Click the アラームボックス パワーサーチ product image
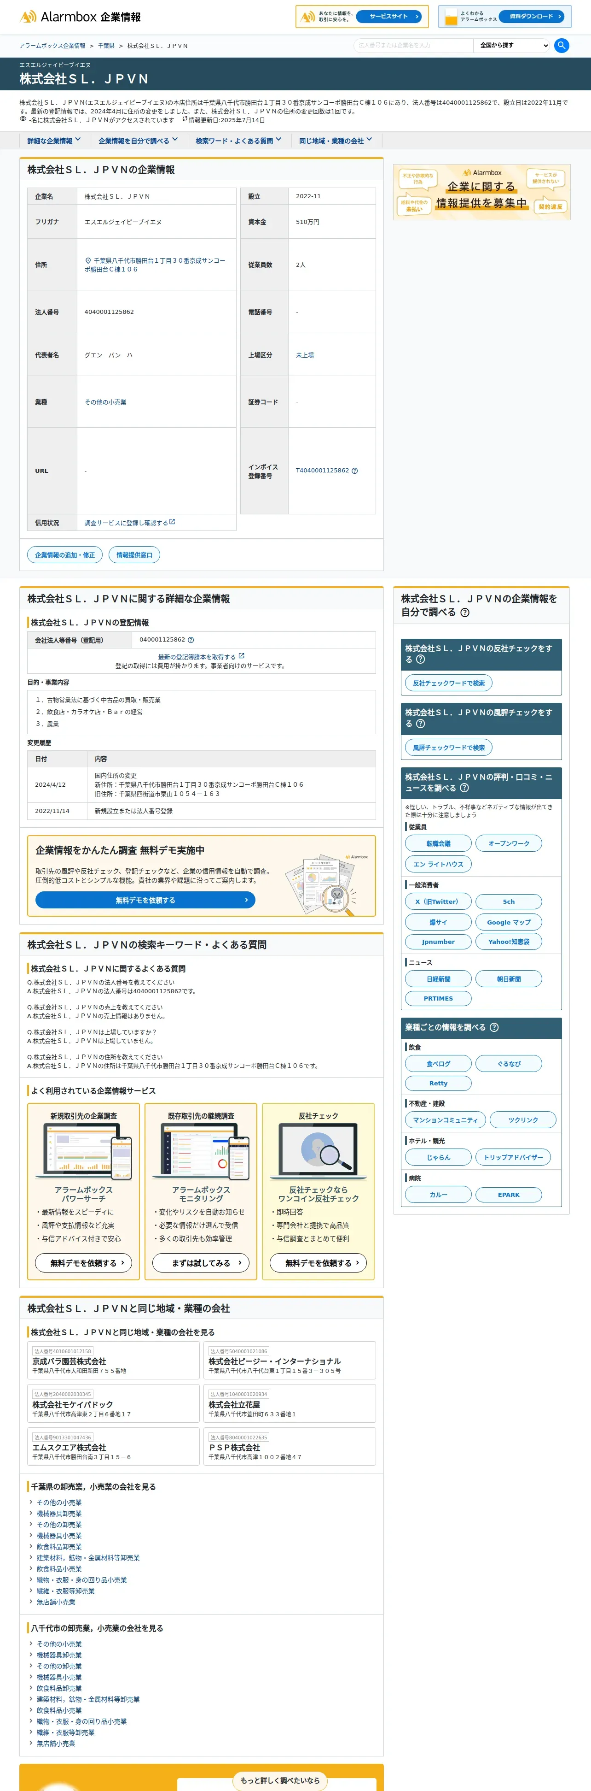591x1791 pixels. click(x=83, y=1152)
